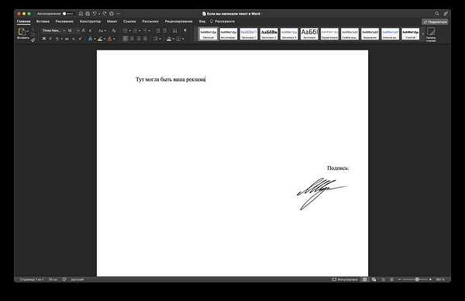Expand the bulleted list dropdown
This screenshot has height=301, width=465.
pyautogui.click(x=130, y=30)
